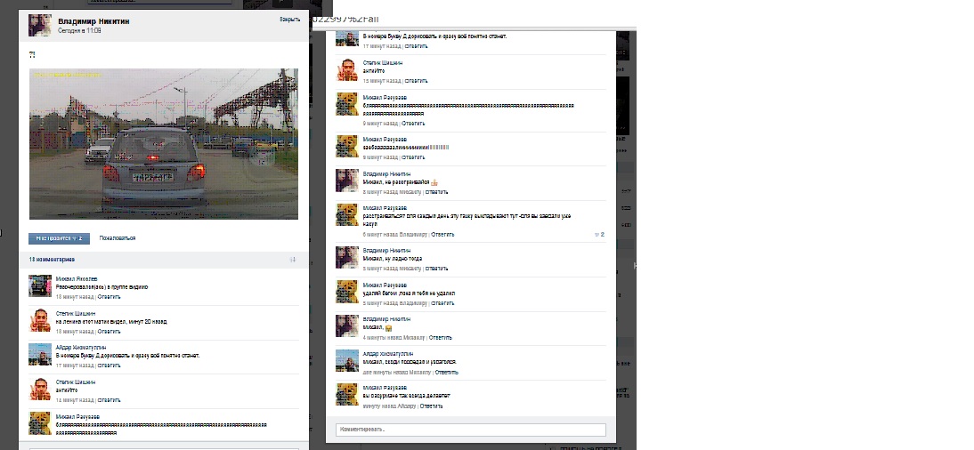
Task: Reply to Степик's 'на ленина этот матиз' comment
Action: (x=109, y=332)
